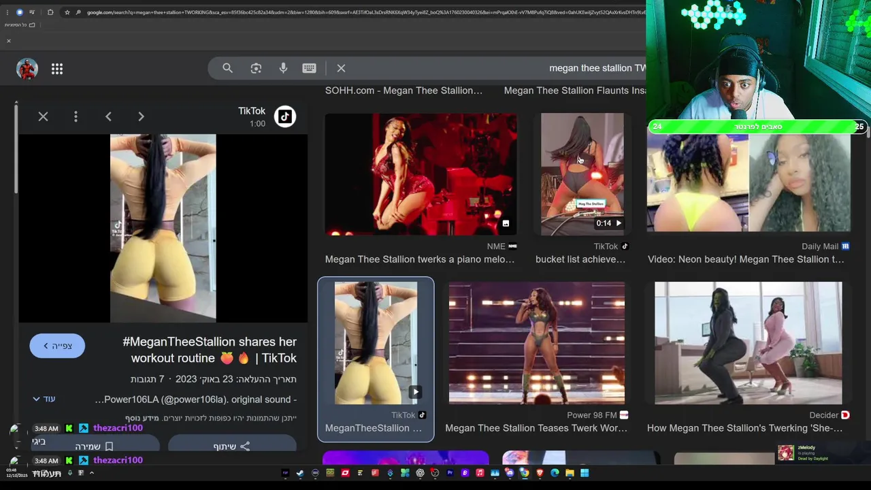Open the Google account avatar
Screen dimensions: 871x490
pos(27,69)
